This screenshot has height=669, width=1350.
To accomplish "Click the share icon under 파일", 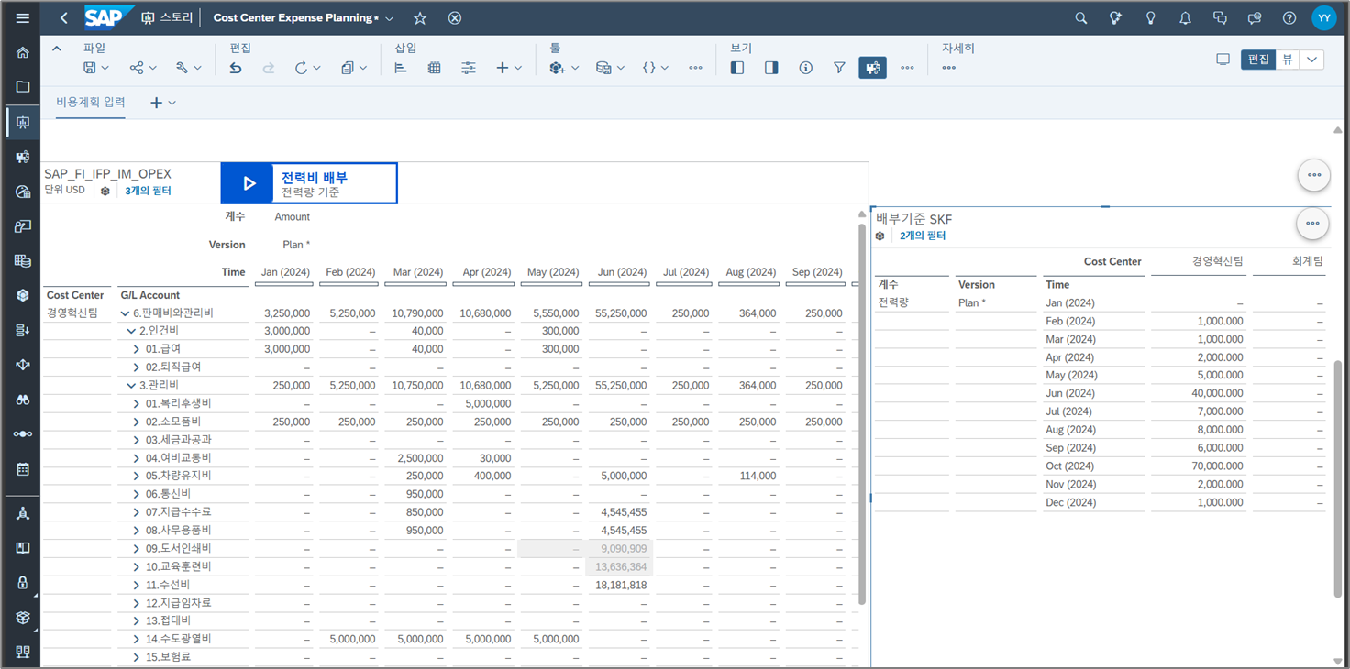I will [x=137, y=68].
